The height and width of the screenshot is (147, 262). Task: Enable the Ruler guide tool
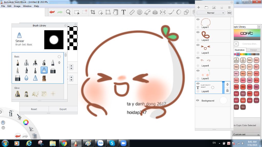click(132, 12)
